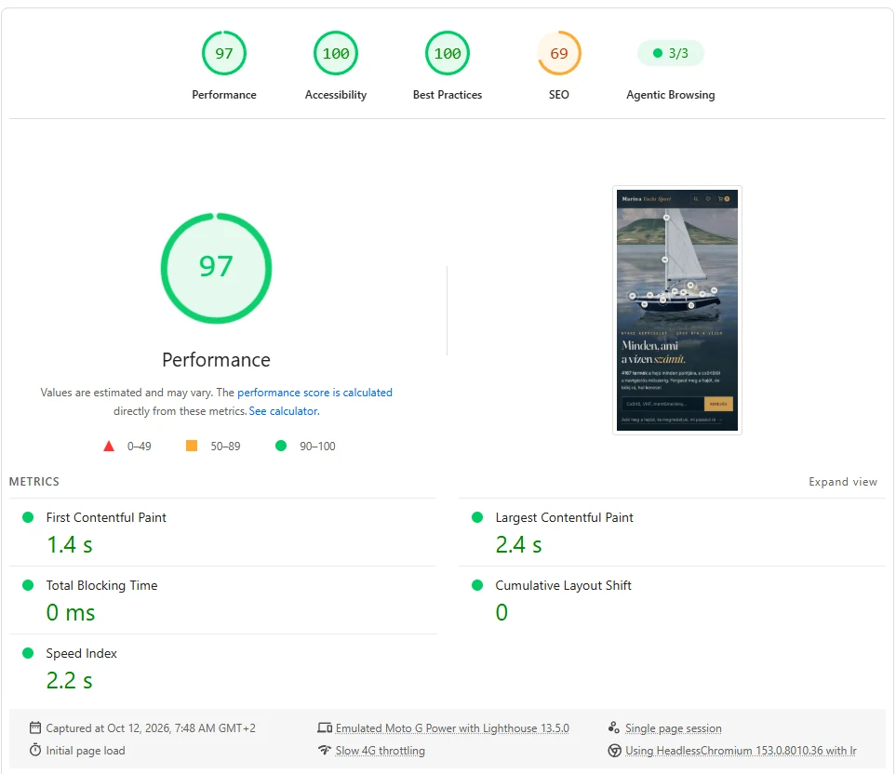Click the Chrome icon by Using HeadlessChromium
Screen dimensions: 896x774
coord(614,750)
